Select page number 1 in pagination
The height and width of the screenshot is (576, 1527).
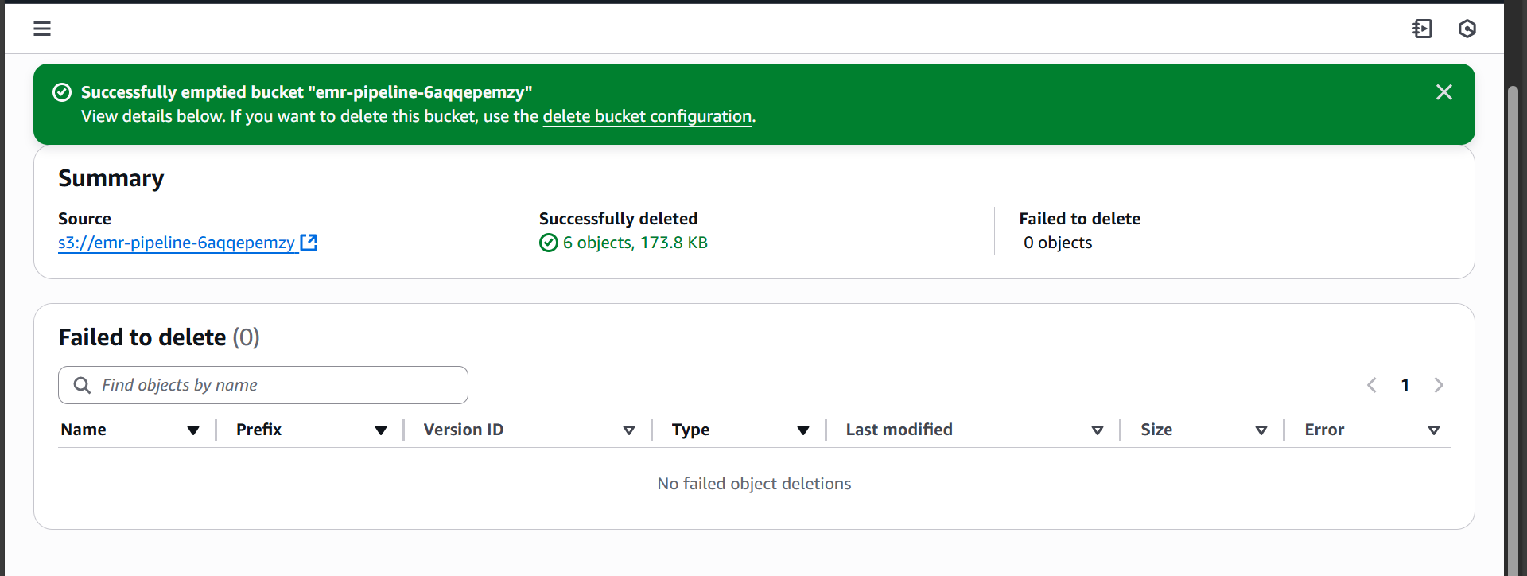tap(1405, 385)
